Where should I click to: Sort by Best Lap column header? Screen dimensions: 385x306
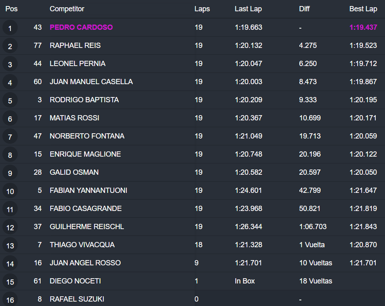(363, 9)
